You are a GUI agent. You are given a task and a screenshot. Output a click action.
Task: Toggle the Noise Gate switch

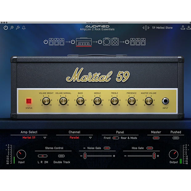(x=107, y=148)
